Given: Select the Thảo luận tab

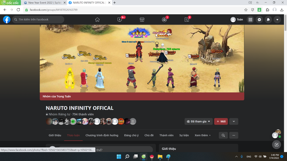Looking at the screenshot, I should 73,135.
